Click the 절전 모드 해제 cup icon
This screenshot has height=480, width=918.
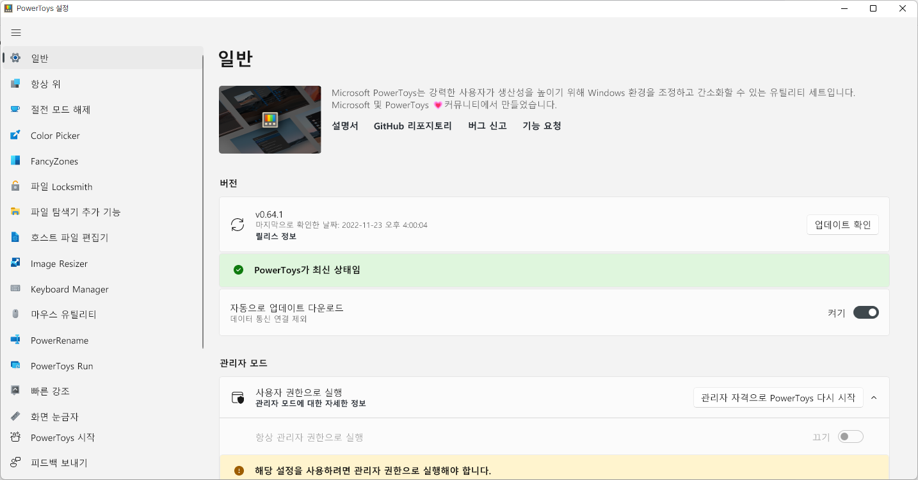coord(15,109)
